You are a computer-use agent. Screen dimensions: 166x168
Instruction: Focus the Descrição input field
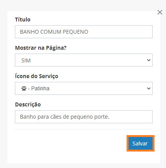tap(84, 117)
